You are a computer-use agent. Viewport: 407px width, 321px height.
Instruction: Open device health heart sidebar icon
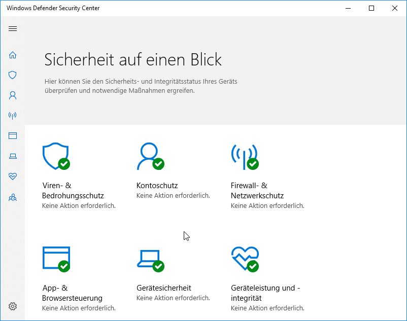pyautogui.click(x=13, y=176)
